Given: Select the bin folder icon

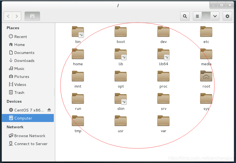Looking at the screenshot, I should click(78, 32).
